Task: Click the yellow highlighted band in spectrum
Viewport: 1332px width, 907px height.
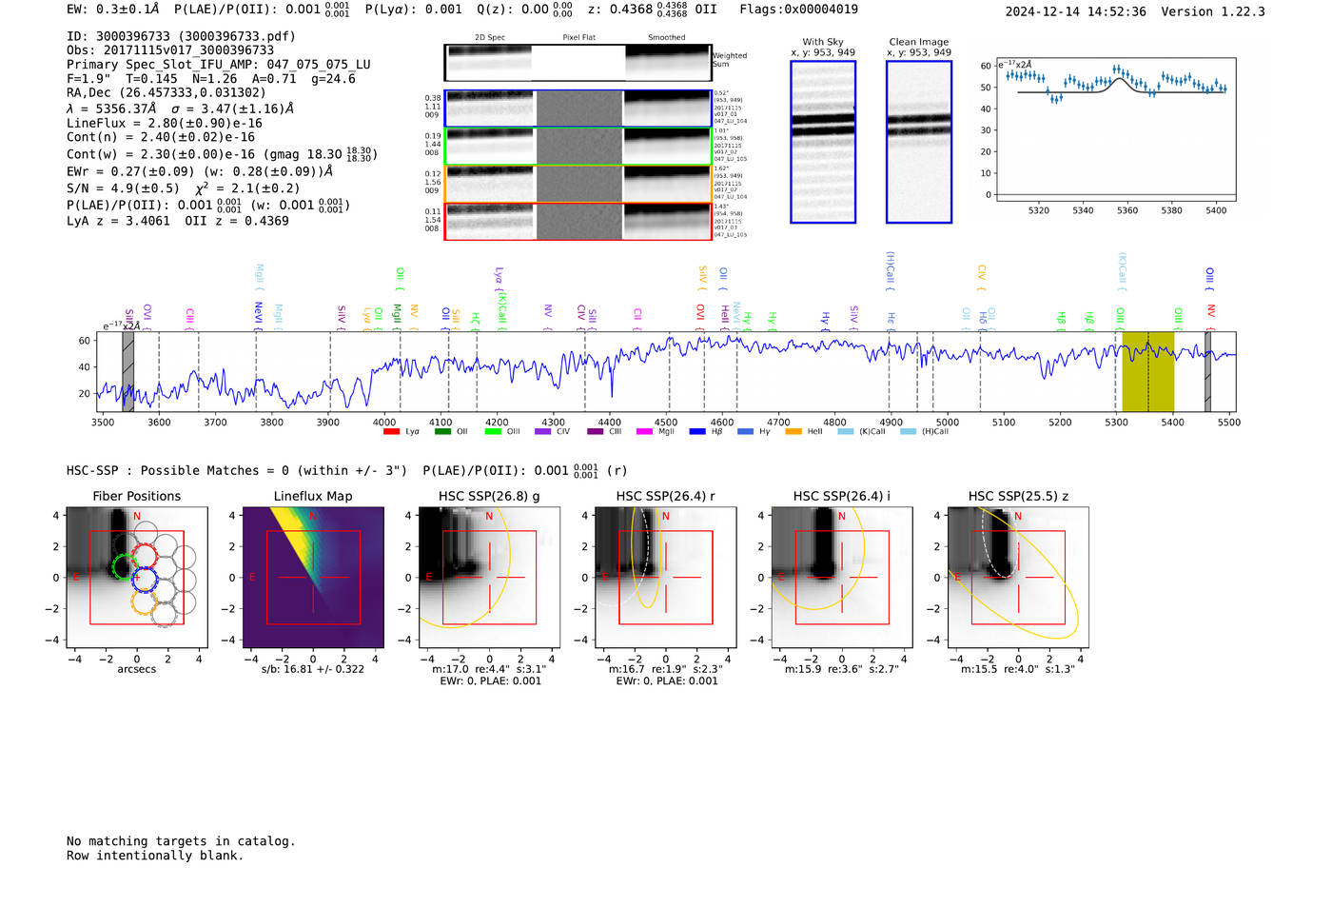Action: [1147, 371]
